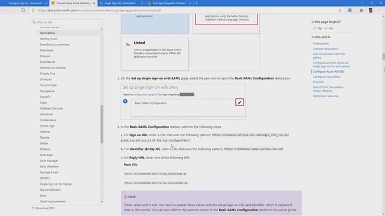Click the Filter by title input
385x216 pixels.
(67, 22)
